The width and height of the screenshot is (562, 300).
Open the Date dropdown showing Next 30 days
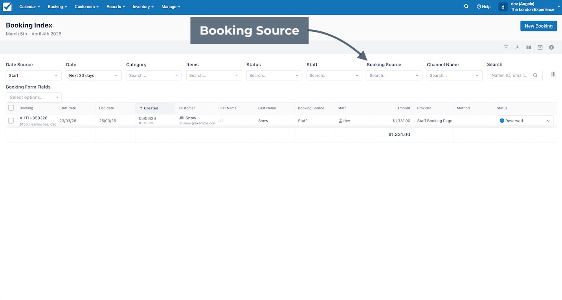(94, 75)
